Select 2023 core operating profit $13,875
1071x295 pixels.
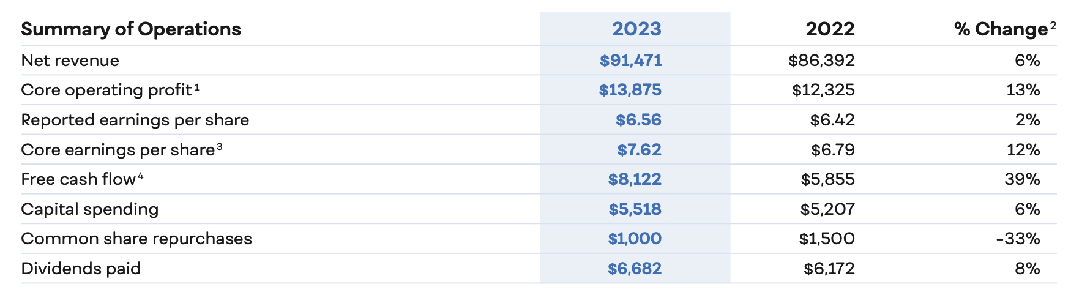630,90
